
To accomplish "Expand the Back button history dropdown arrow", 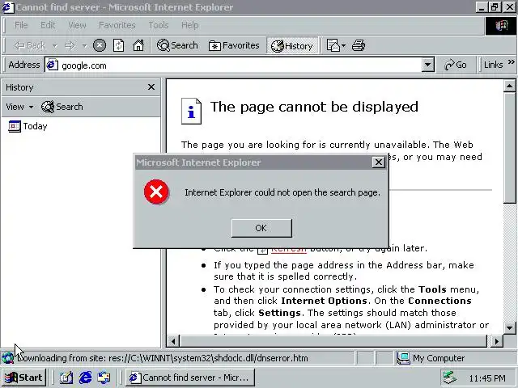I will (55, 45).
